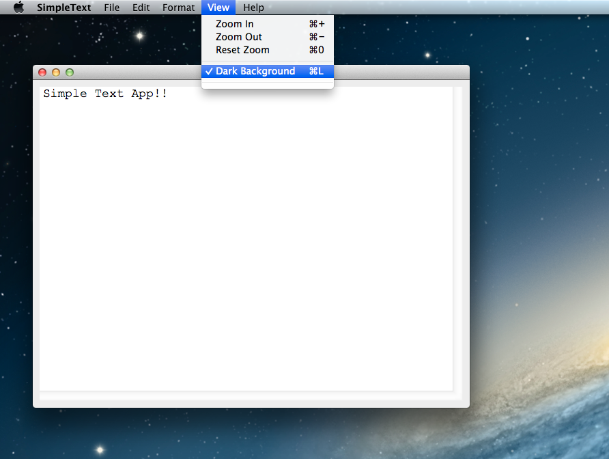Open the SimpleText application menu
This screenshot has width=609, height=459.
[63, 8]
